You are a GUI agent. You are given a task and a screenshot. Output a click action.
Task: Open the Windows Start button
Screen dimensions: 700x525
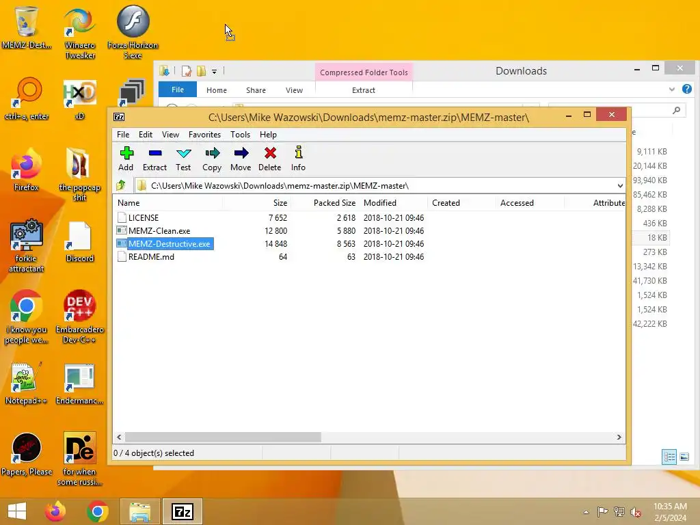point(17,511)
